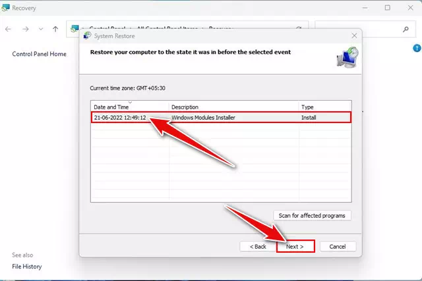Select the Windows Modules Installer description cell
Screen dimensions: 422x281
click(203, 117)
